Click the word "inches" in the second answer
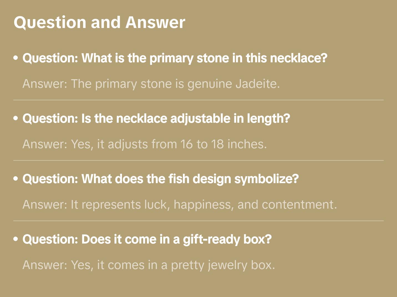This screenshot has height=297, width=397. click(247, 144)
